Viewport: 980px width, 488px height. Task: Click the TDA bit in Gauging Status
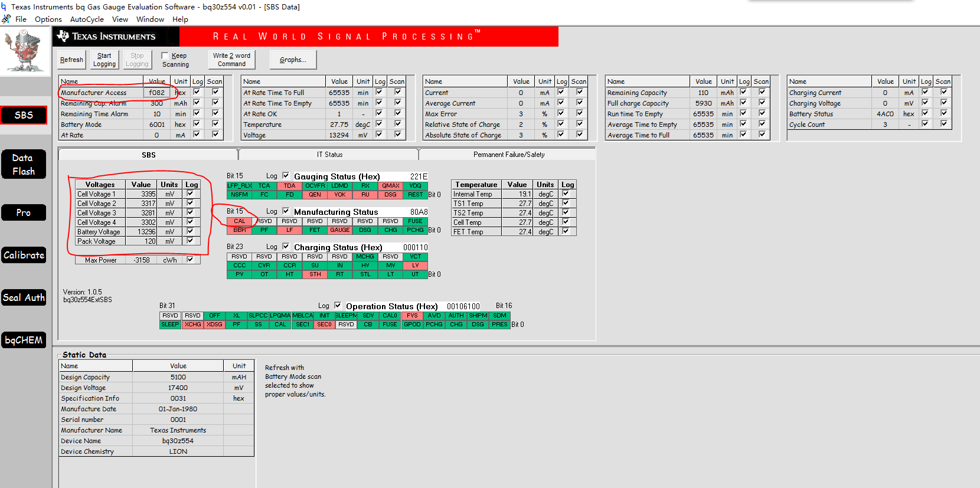click(x=289, y=186)
